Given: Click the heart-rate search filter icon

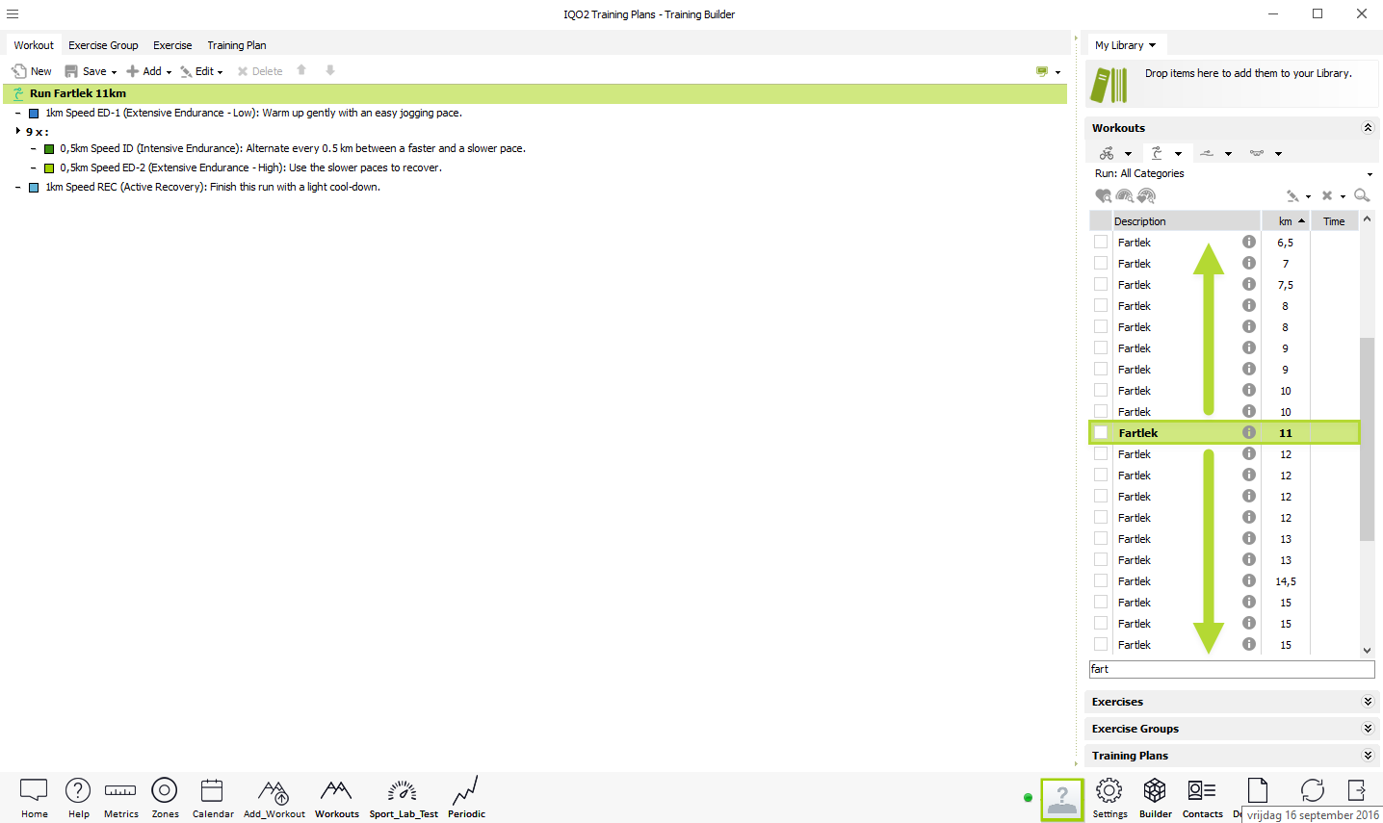Looking at the screenshot, I should click(x=1104, y=195).
